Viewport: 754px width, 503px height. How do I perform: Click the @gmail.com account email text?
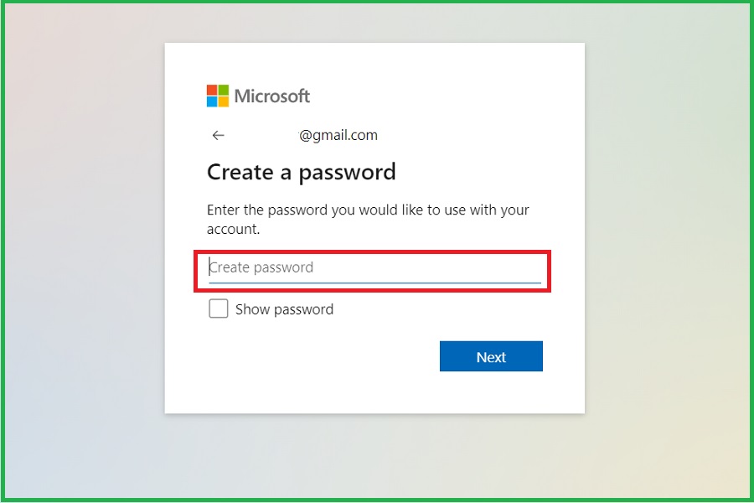(x=338, y=135)
